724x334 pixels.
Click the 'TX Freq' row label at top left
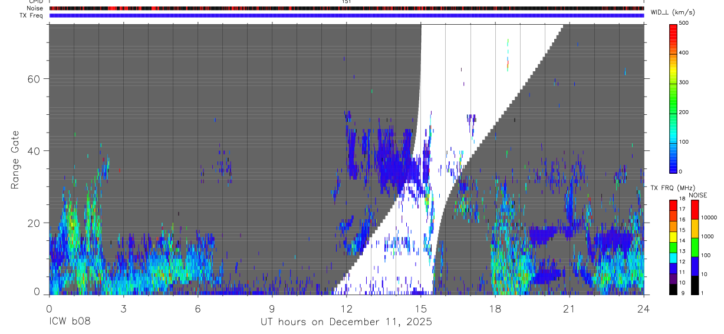coord(32,15)
